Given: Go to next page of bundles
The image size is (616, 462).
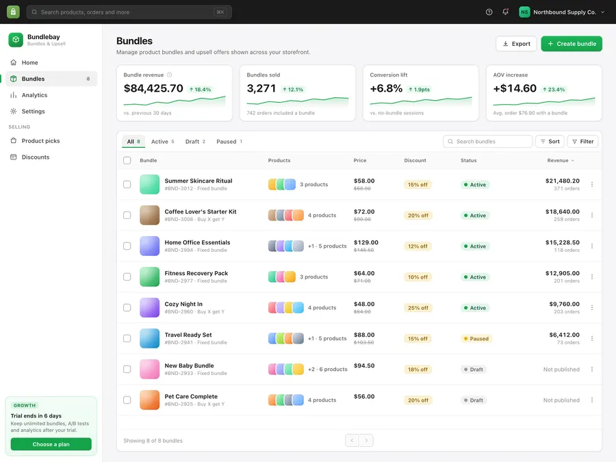Looking at the screenshot, I should click(x=366, y=440).
